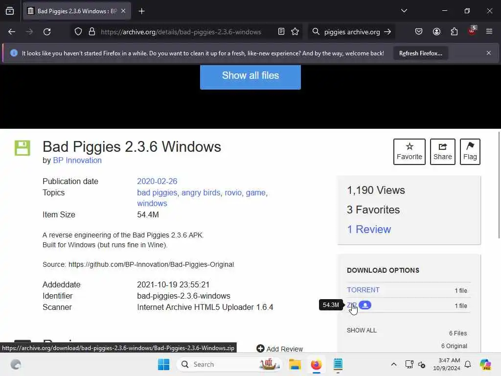The height and width of the screenshot is (376, 501).
Task: Open the 1 Review link
Action: (369, 229)
